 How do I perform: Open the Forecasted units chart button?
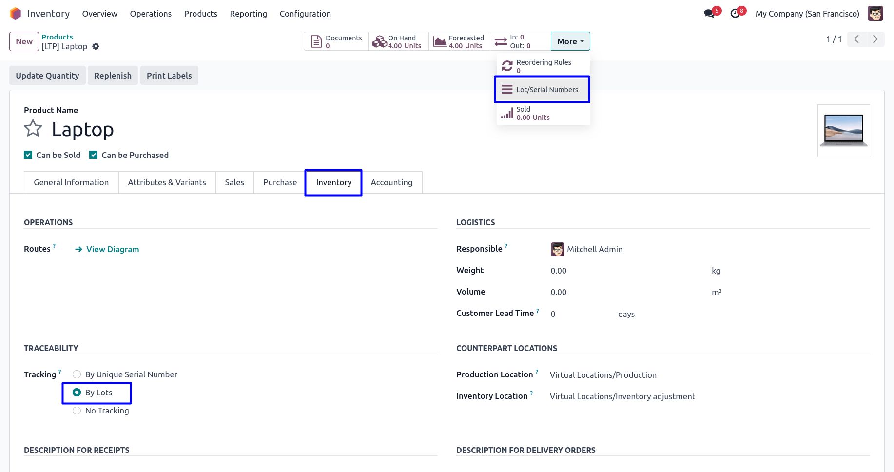point(459,41)
